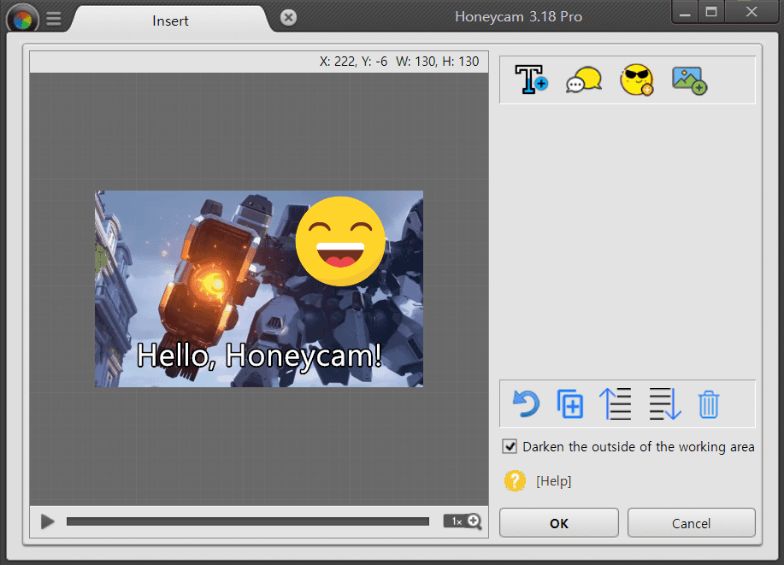The height and width of the screenshot is (565, 784).
Task: Duplicate the selected item
Action: point(570,403)
